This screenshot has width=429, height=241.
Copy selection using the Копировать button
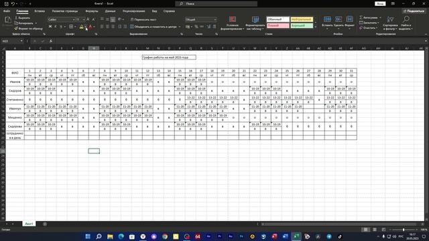tap(24, 23)
